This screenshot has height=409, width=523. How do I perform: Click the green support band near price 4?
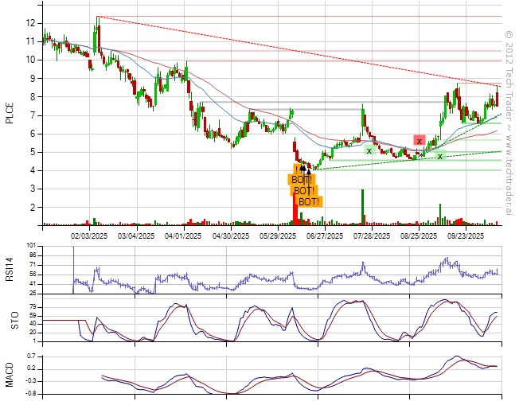point(398,168)
